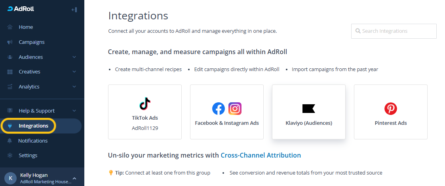Select Integrations in the sidebar

(x=33, y=126)
